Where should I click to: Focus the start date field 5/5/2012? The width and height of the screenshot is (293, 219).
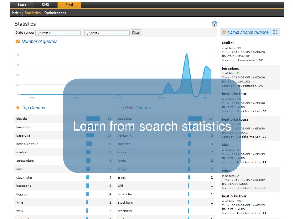pos(58,33)
